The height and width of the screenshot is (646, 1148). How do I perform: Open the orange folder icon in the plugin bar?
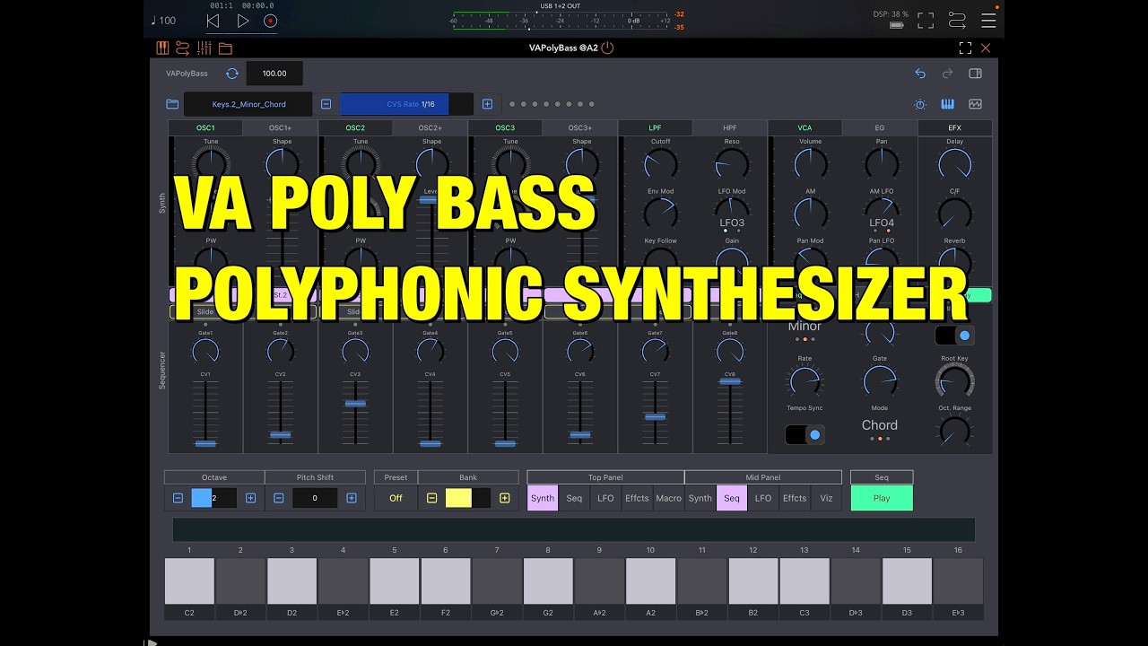tap(225, 48)
